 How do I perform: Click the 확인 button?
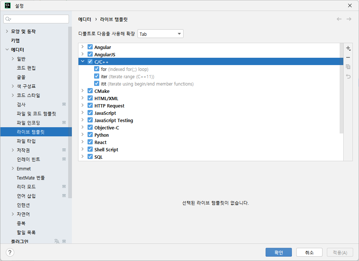click(279, 252)
